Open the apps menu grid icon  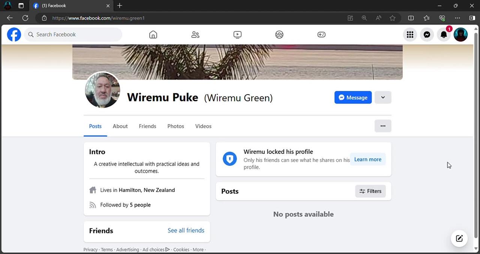click(409, 34)
